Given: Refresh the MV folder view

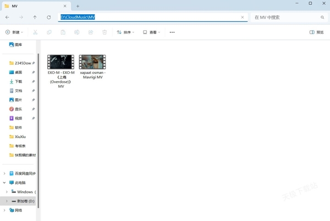Looking at the screenshot, I should point(49,18).
